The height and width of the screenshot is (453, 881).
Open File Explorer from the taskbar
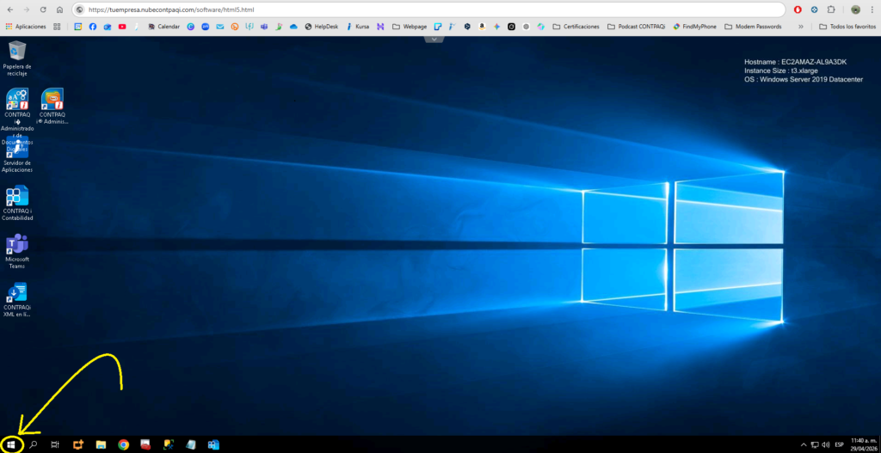pos(101,444)
